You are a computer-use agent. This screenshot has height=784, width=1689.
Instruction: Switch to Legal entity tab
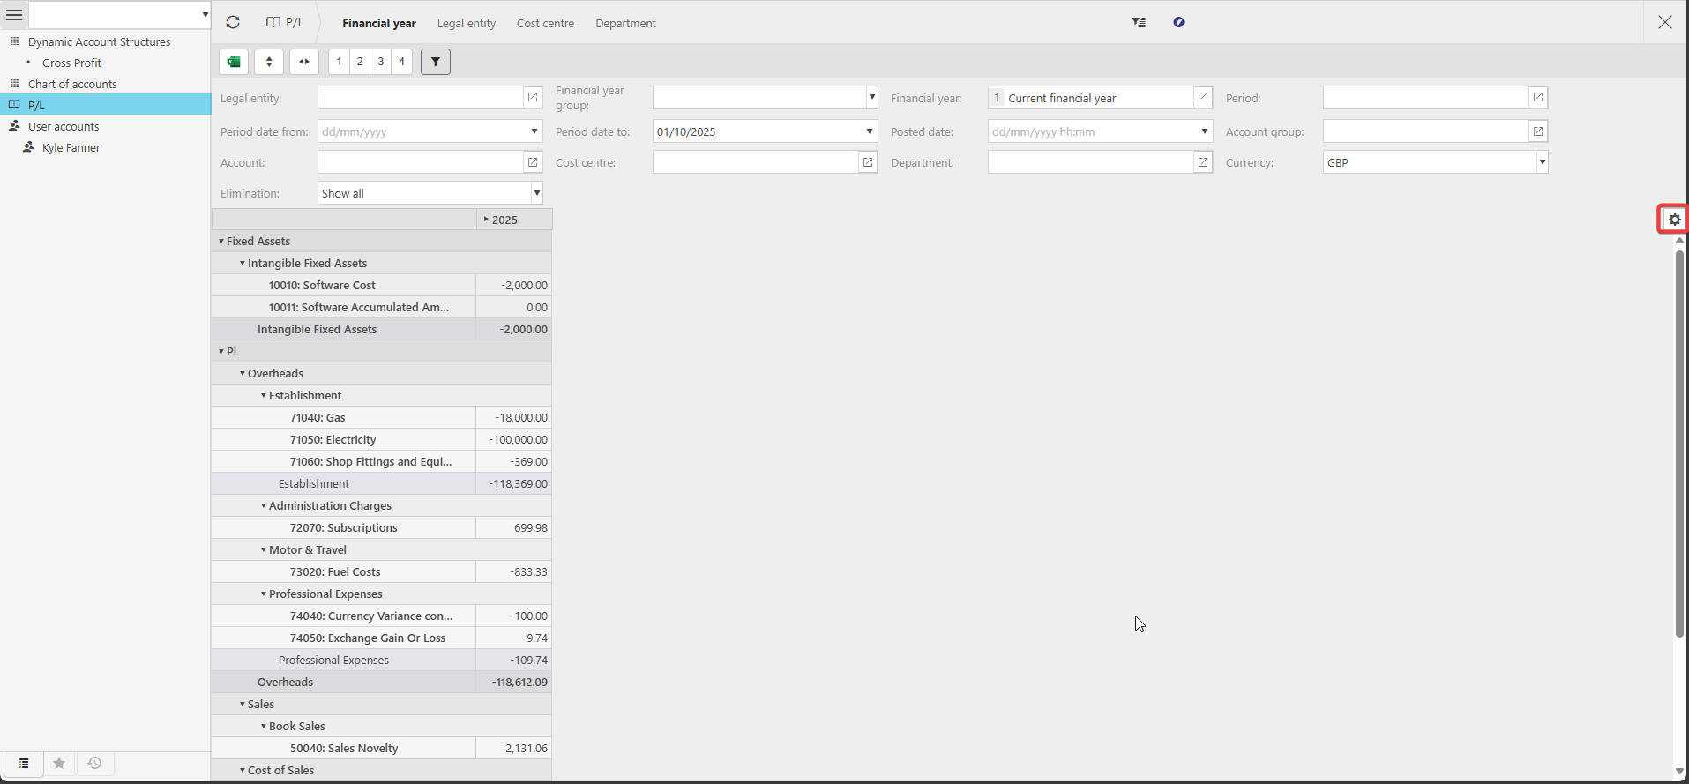[x=467, y=23]
